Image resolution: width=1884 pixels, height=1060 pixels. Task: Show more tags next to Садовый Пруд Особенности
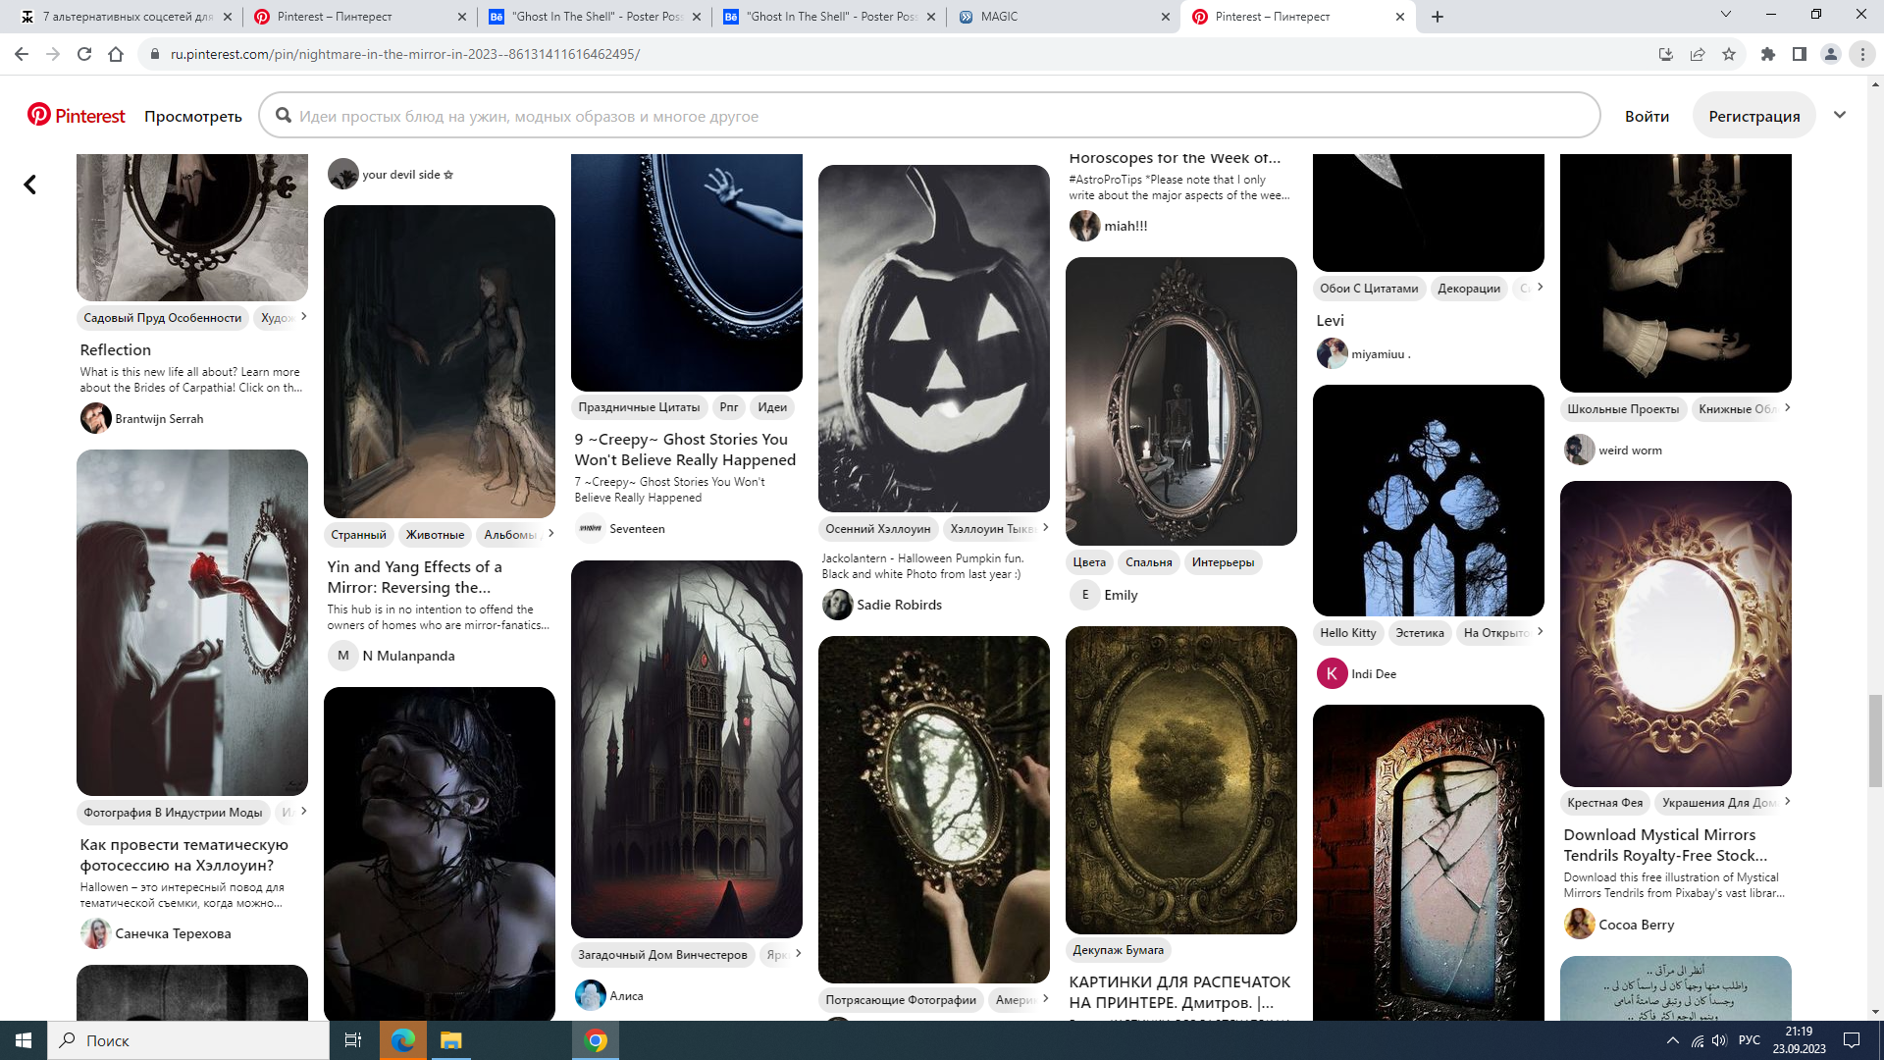click(304, 316)
